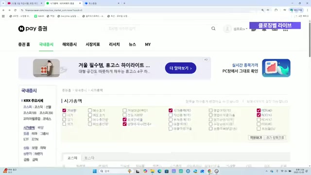This screenshot has height=175, width=311.
Task: Click the 더 알아보기 ad button
Action: (x=180, y=68)
